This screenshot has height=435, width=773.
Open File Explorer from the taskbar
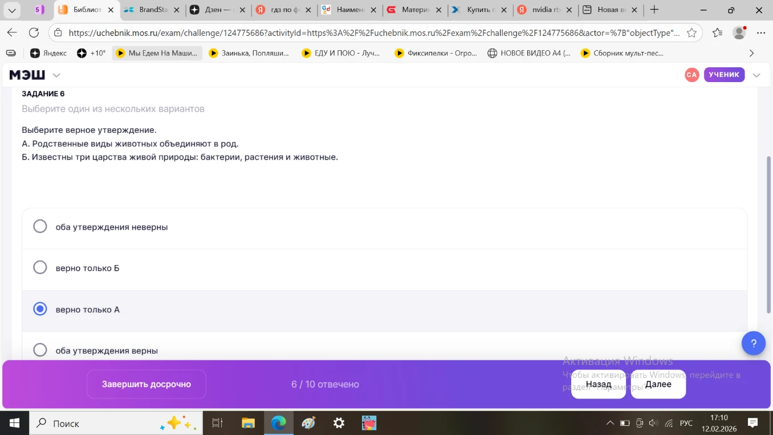pyautogui.click(x=248, y=423)
